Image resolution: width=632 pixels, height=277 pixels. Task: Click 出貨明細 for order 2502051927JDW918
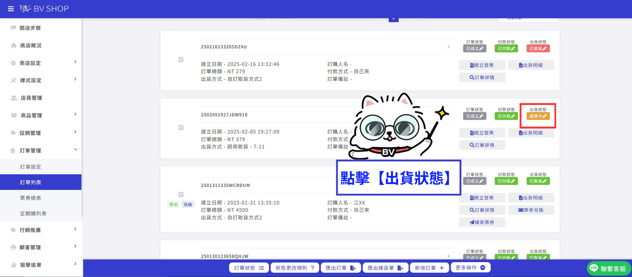click(531, 133)
